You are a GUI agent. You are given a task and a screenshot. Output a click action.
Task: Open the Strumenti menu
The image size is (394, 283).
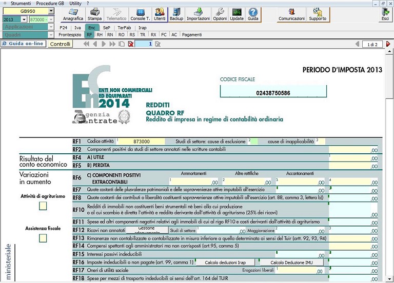[x=21, y=4]
